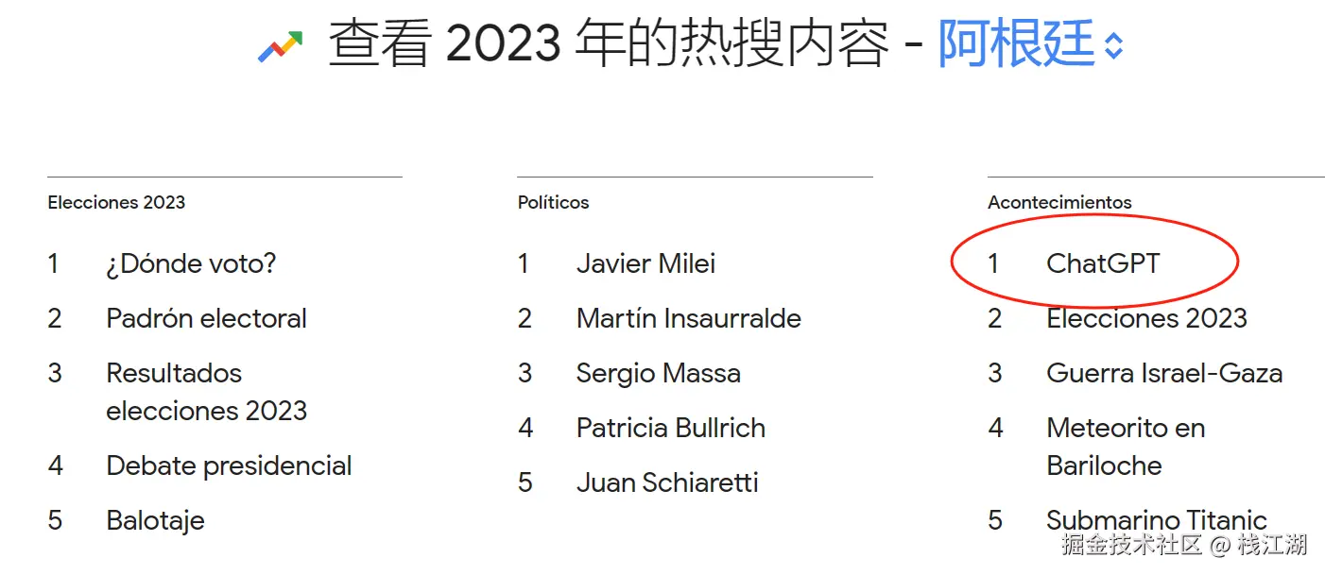Image resolution: width=1325 pixels, height=575 pixels.
Task: Open the 阿根廷 country dropdown
Action: (1016, 44)
